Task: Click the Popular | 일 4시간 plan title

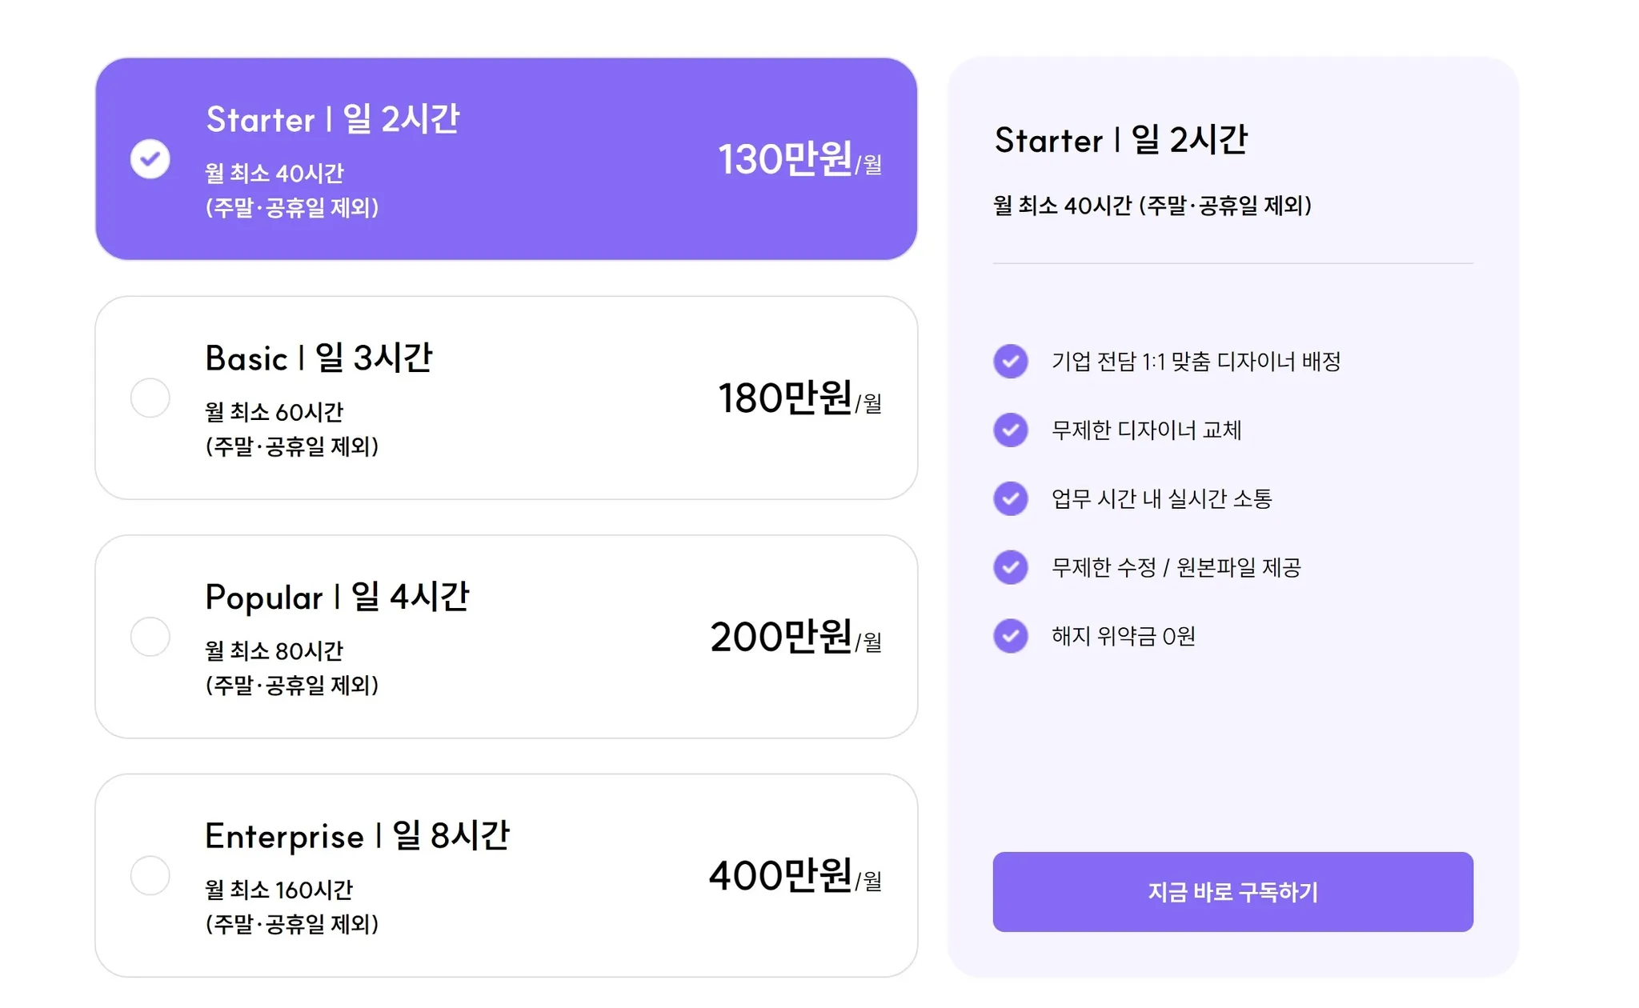Action: coord(337,597)
